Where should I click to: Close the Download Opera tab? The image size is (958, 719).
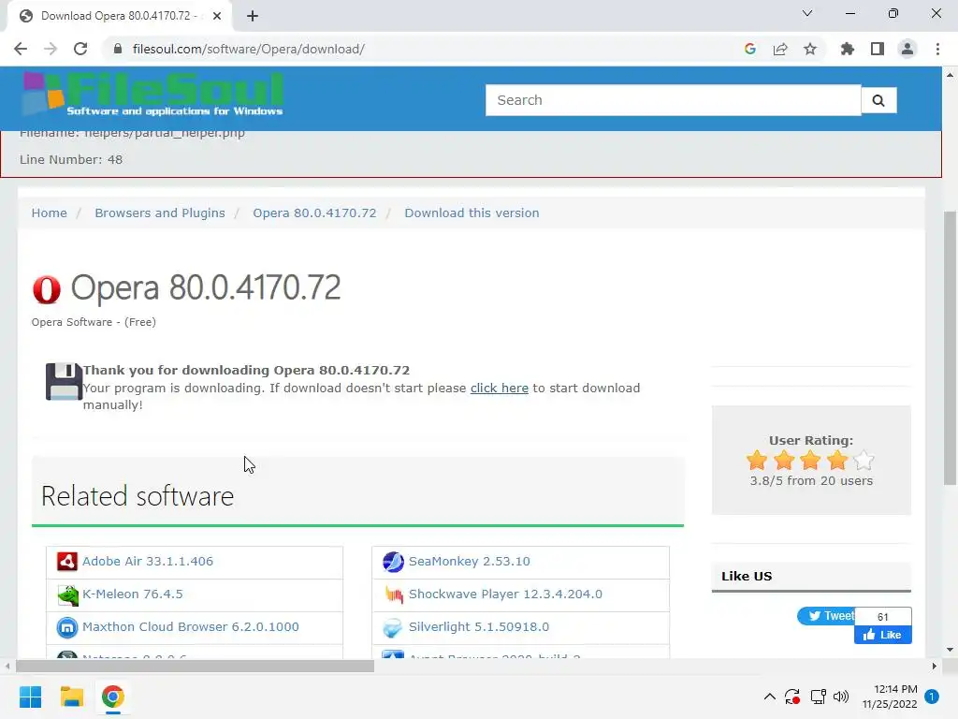[217, 16]
